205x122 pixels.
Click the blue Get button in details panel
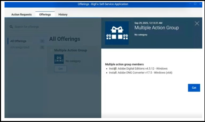tap(194, 88)
